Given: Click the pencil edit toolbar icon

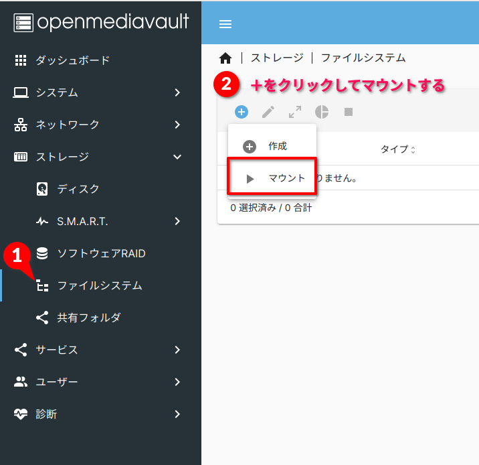Looking at the screenshot, I should point(268,112).
